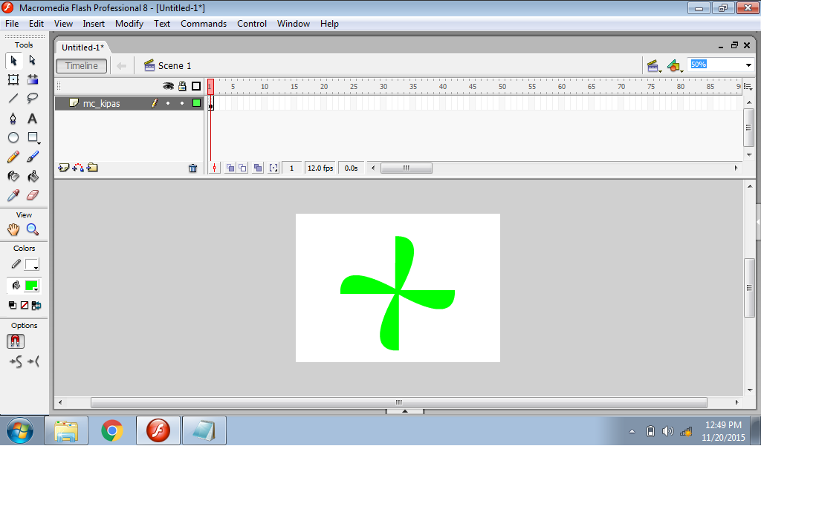Select the Pencil tool
The width and height of the screenshot is (816, 515).
coord(13,157)
